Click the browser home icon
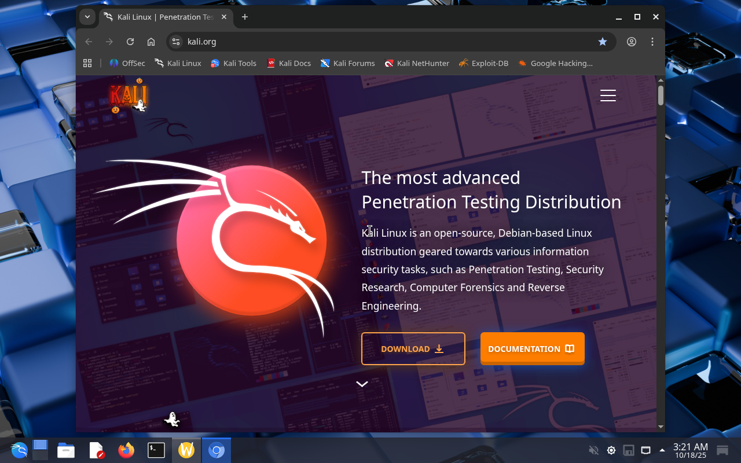The image size is (741, 463). click(x=151, y=42)
